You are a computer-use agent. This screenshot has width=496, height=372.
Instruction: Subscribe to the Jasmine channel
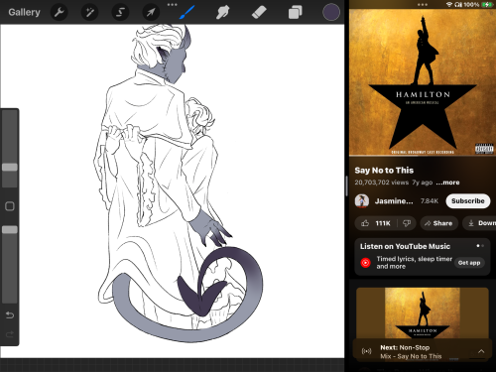[468, 201]
